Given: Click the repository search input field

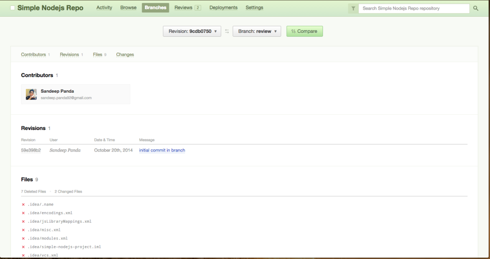Looking at the screenshot, I should pyautogui.click(x=414, y=8).
